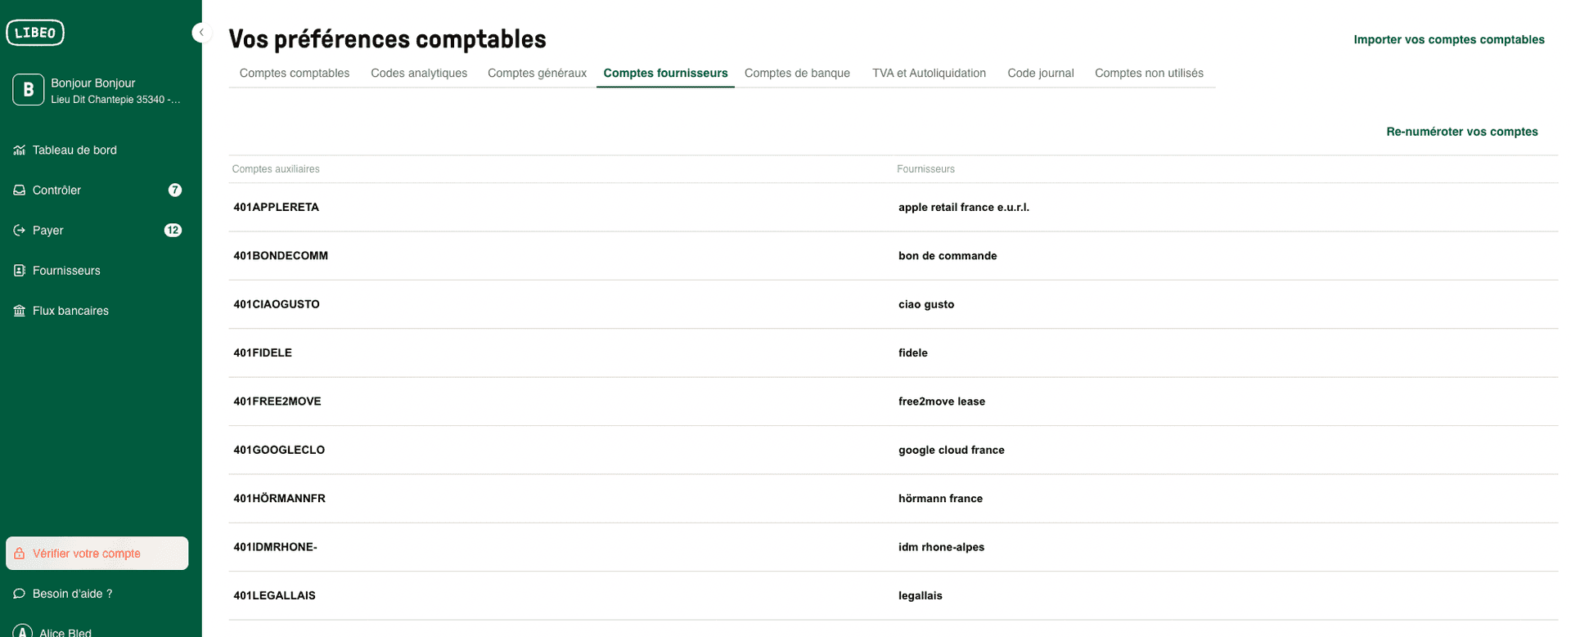The image size is (1571, 637).
Task: Select account 401GOOGLECLO
Action: pyautogui.click(x=279, y=450)
